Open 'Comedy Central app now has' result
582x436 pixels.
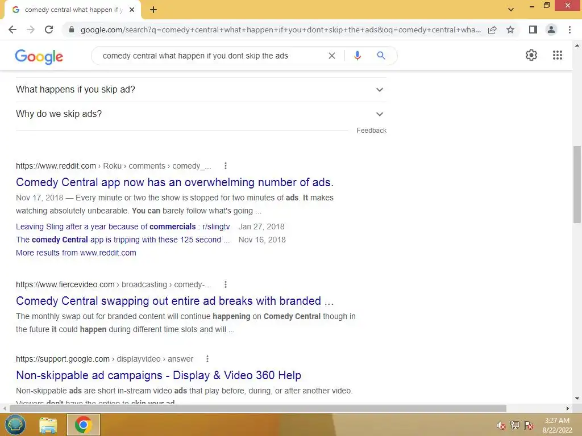174,182
